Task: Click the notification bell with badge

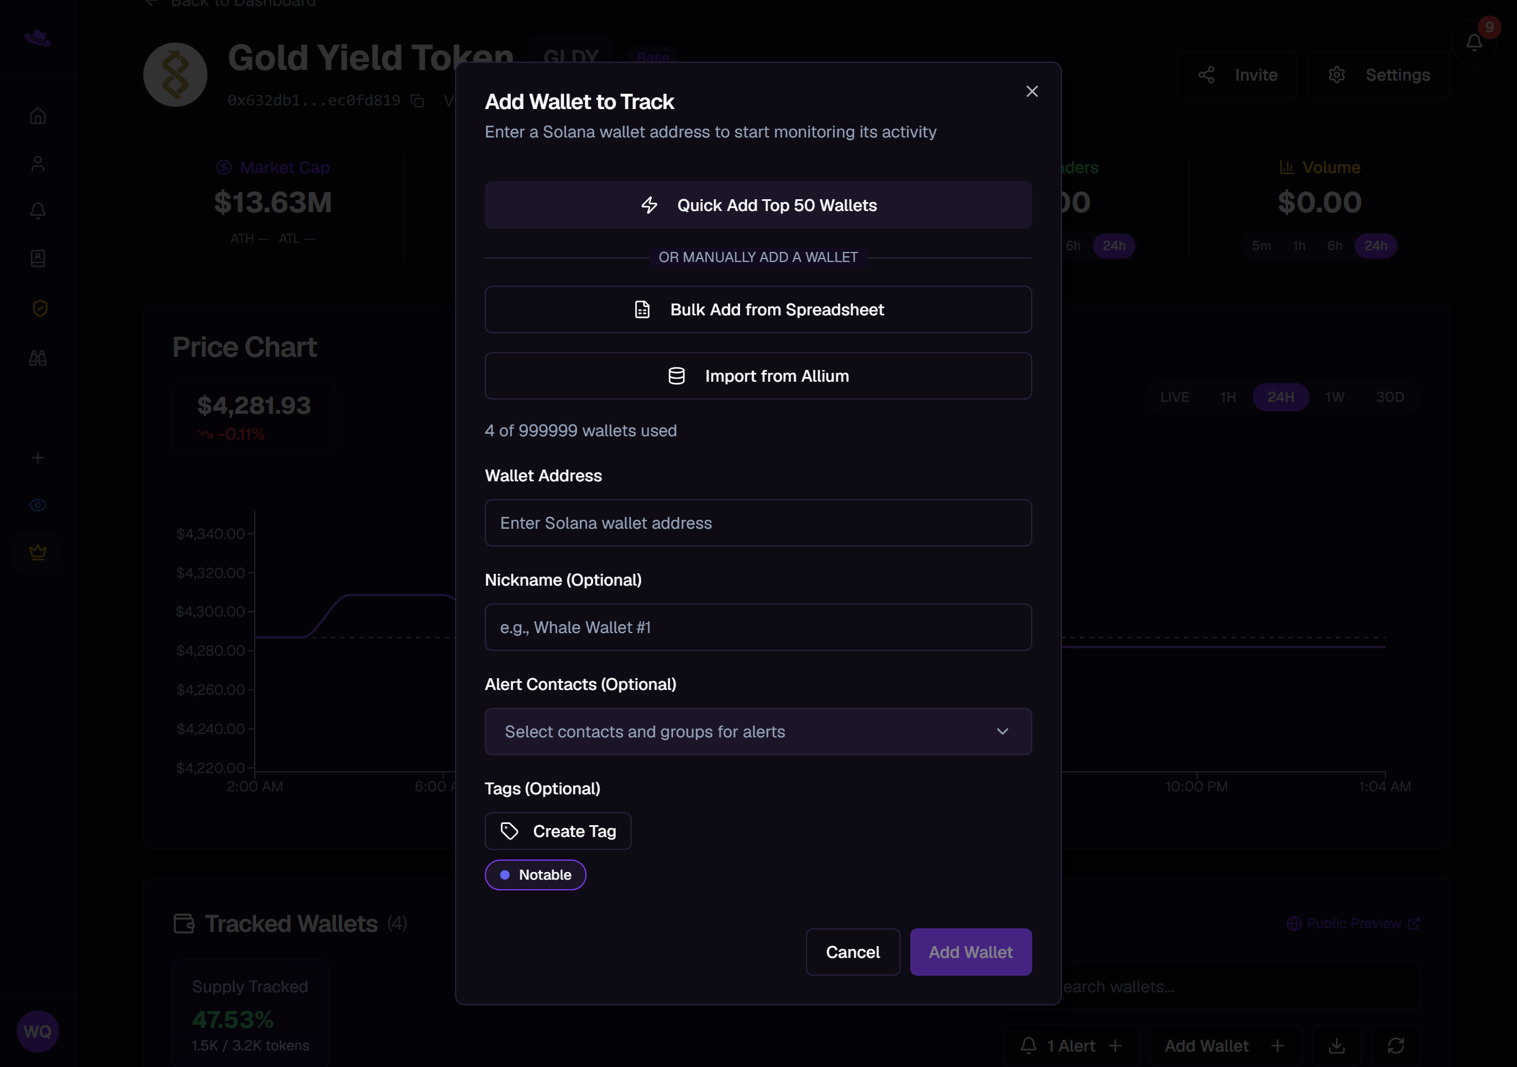Action: coord(1473,42)
